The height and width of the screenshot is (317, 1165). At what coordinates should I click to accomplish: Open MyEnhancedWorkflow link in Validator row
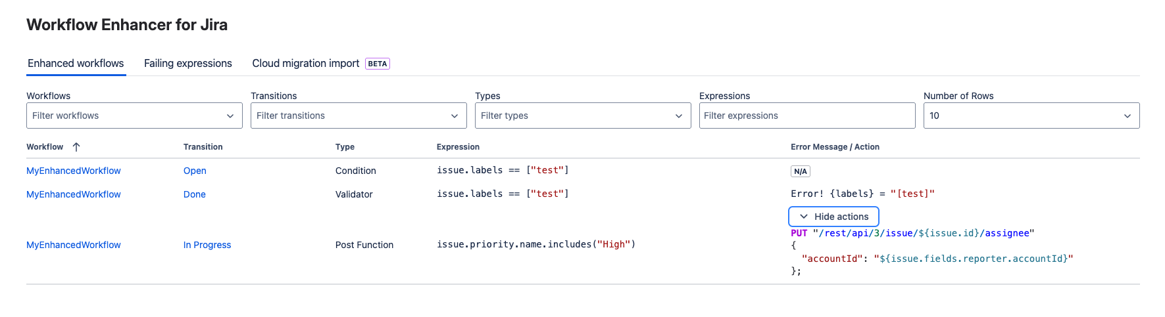click(74, 194)
